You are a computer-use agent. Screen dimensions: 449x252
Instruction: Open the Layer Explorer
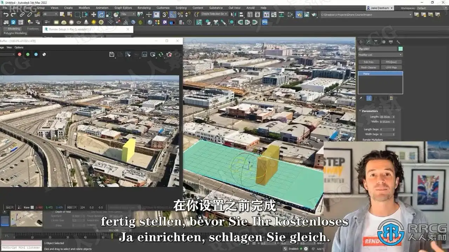[257, 15]
